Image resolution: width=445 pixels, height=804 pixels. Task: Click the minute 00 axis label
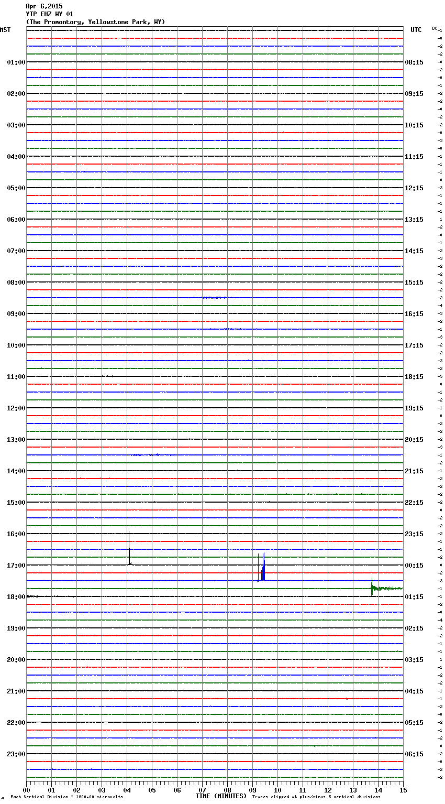(x=26, y=790)
